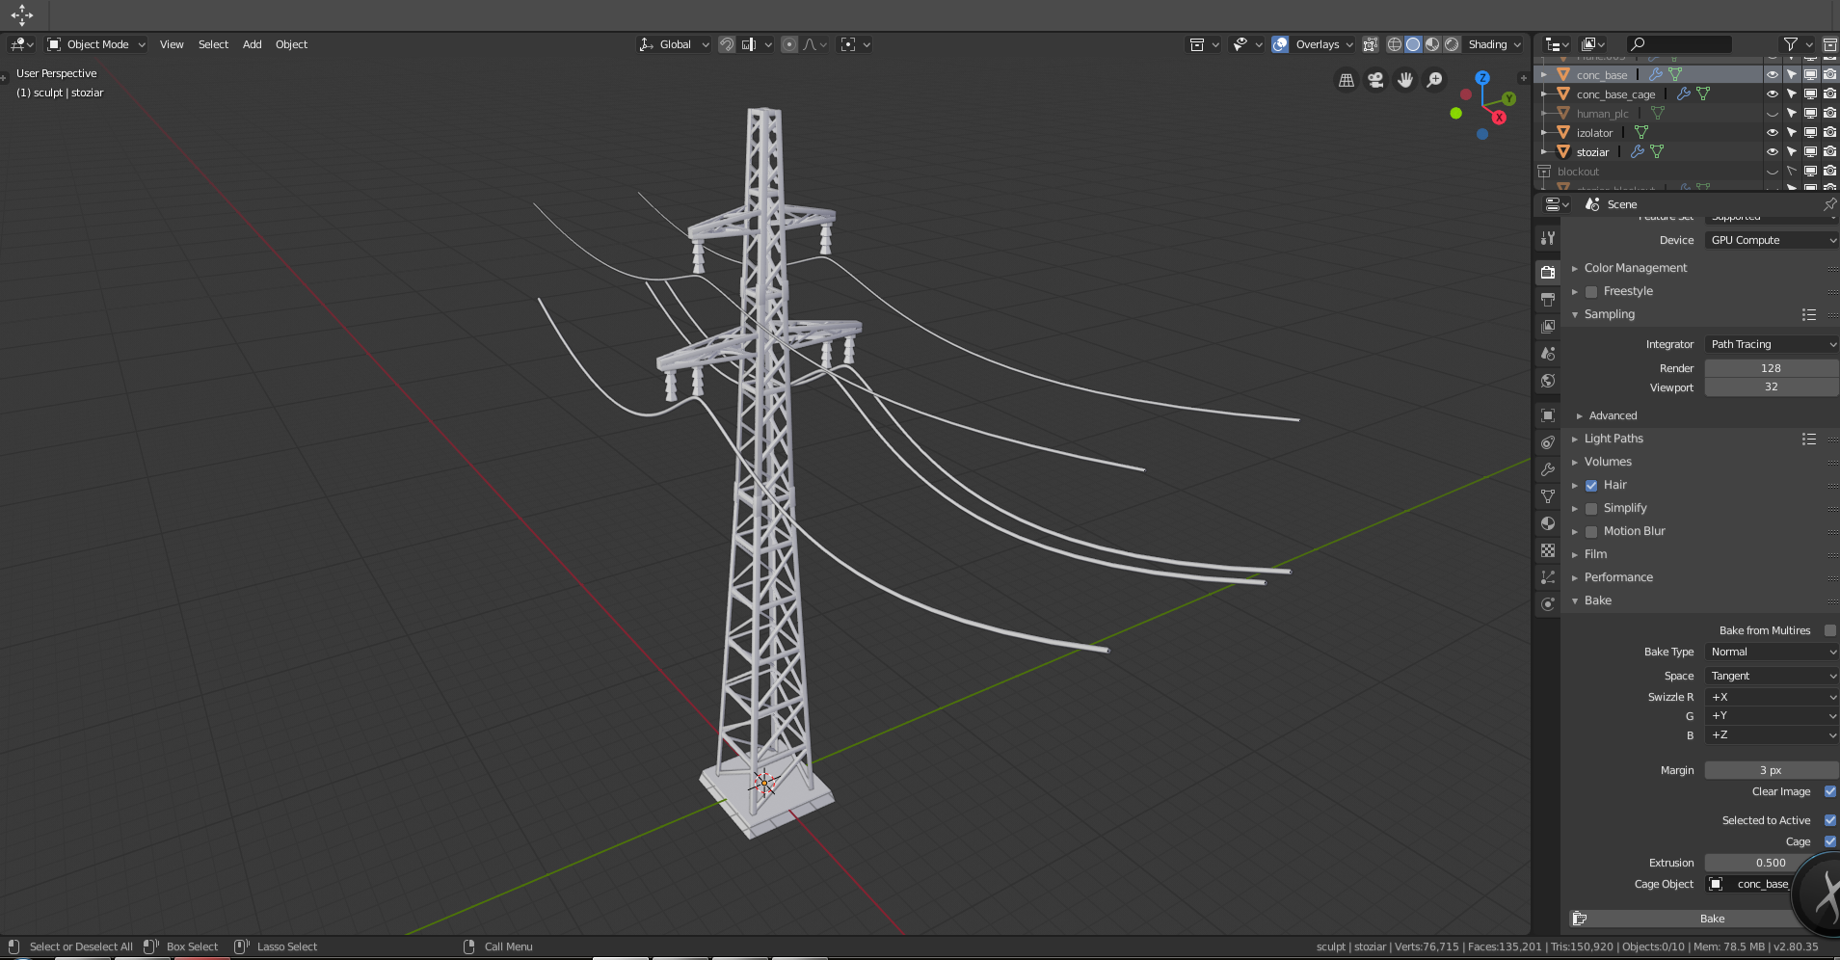Switch to perspective/orthographic grid icon

[x=1347, y=80]
